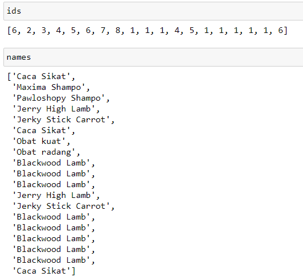
Task: Select the 'Maxima Shampo' output line
Action: (51, 87)
